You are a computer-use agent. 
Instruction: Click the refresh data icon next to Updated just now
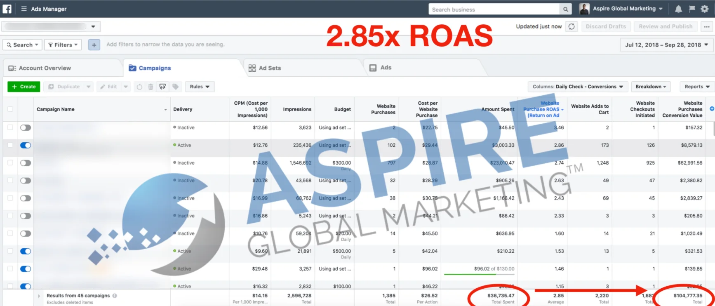[572, 26]
